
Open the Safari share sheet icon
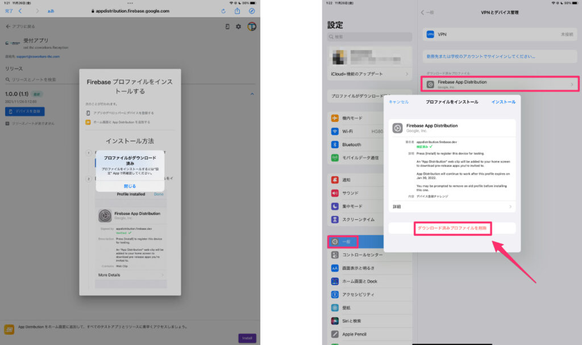point(237,11)
